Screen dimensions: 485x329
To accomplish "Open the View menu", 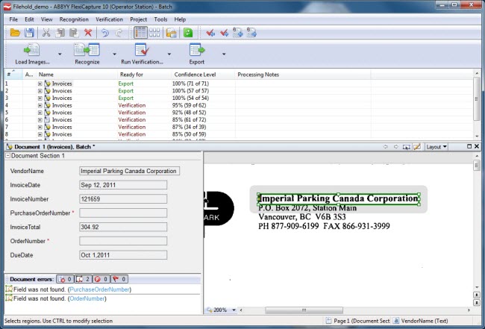I will tap(46, 19).
